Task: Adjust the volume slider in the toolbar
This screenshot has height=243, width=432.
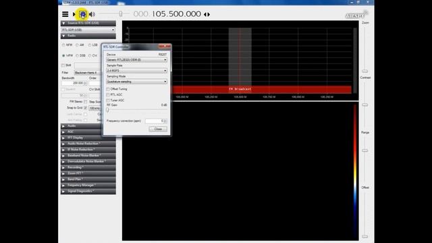Action: pos(120,13)
